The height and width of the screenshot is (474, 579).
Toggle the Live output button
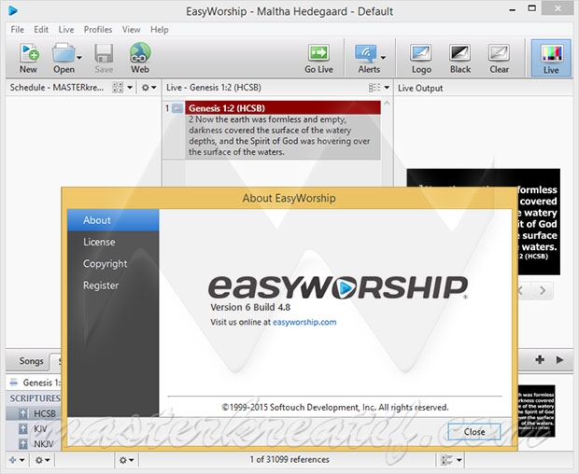551,58
